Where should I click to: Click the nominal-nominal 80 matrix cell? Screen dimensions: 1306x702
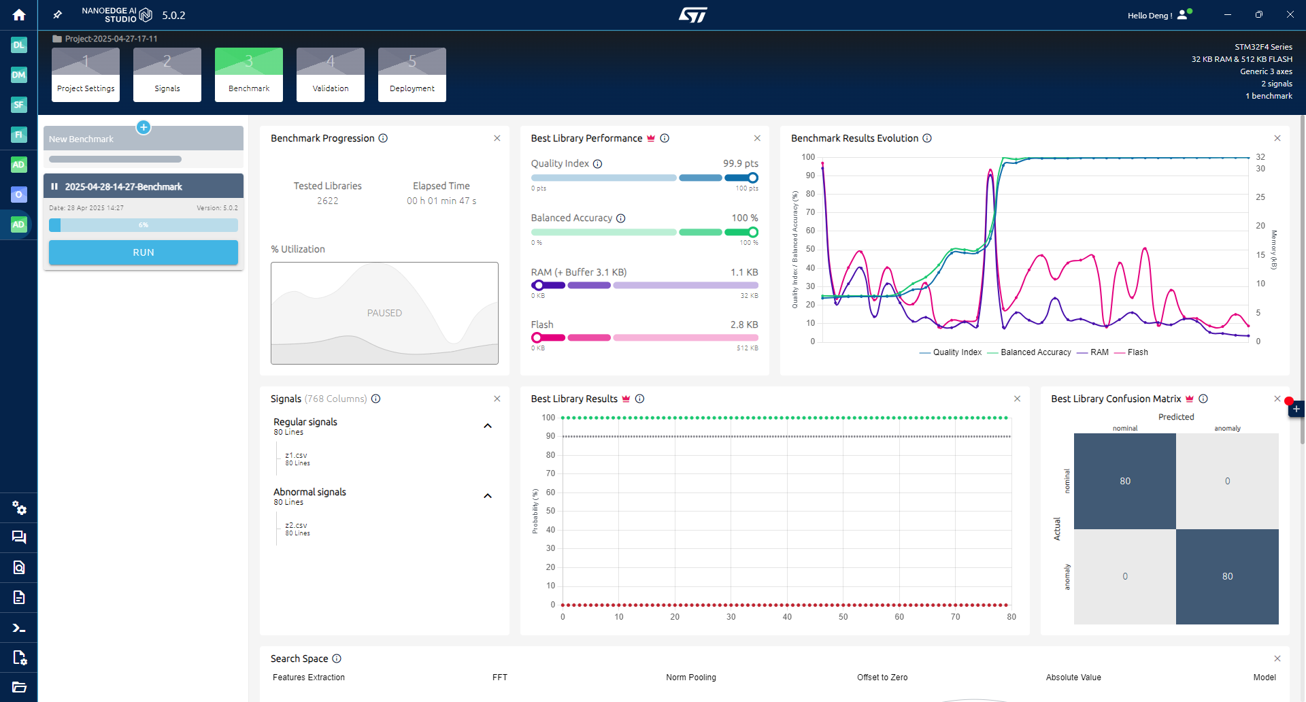pos(1125,481)
